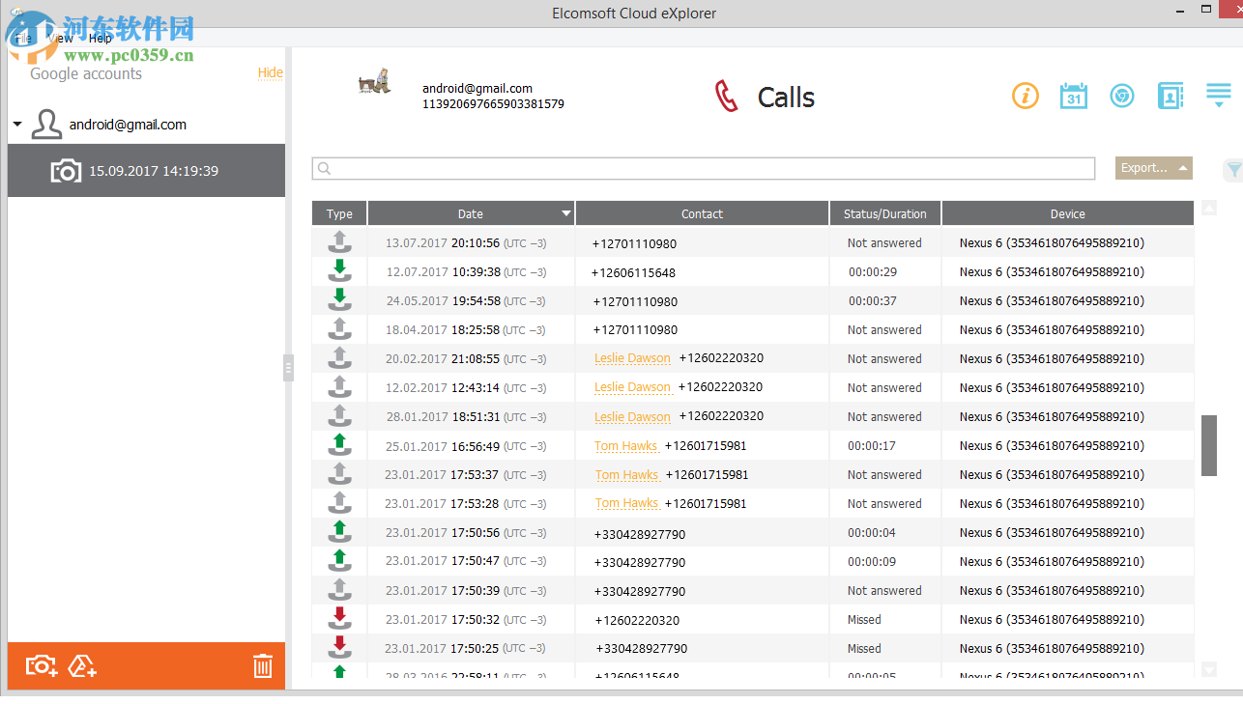The height and width of the screenshot is (704, 1243).
Task: Click Not answered status for 13.07.2017 call
Action: [x=884, y=243]
